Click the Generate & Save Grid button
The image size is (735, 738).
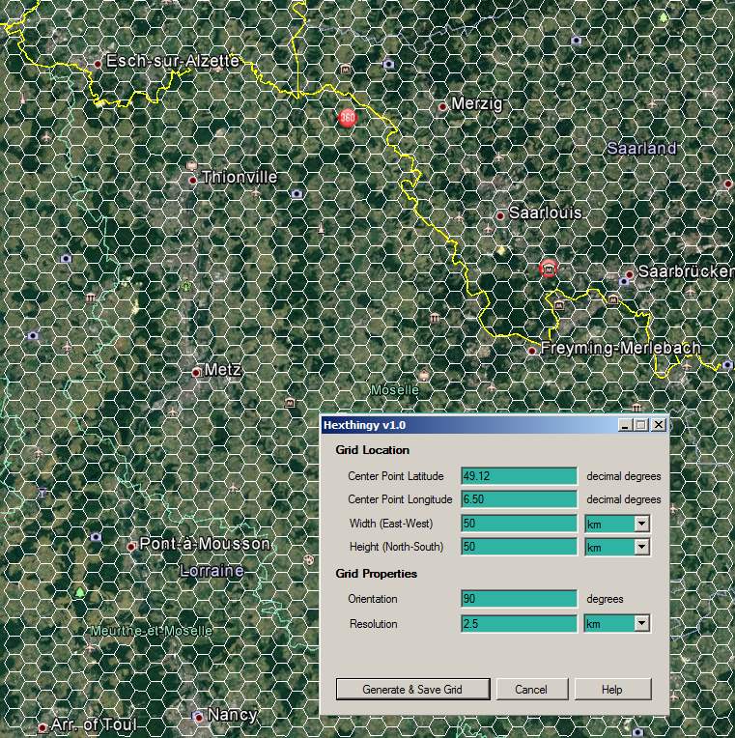coord(412,690)
